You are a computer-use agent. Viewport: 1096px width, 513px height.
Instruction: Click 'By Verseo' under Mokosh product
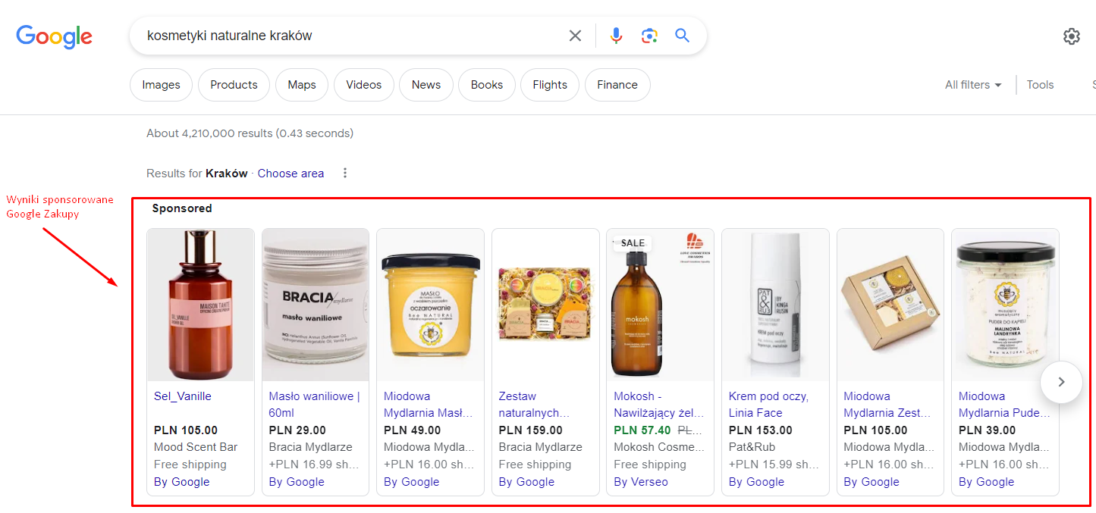pos(641,482)
